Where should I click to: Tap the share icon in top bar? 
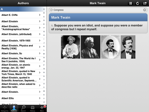(x=145, y=3)
